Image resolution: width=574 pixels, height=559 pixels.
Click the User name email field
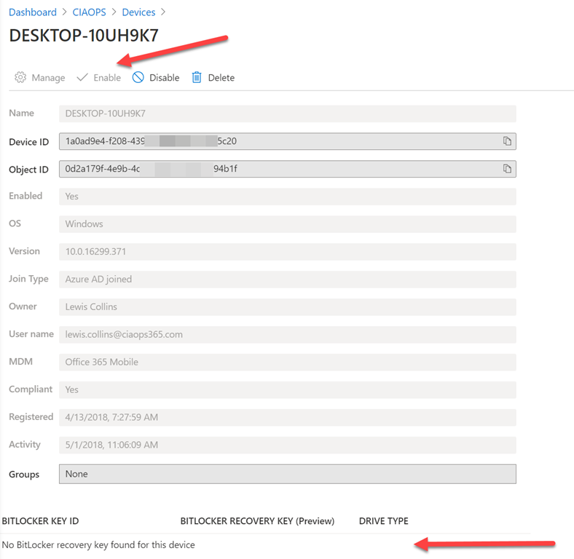287,335
